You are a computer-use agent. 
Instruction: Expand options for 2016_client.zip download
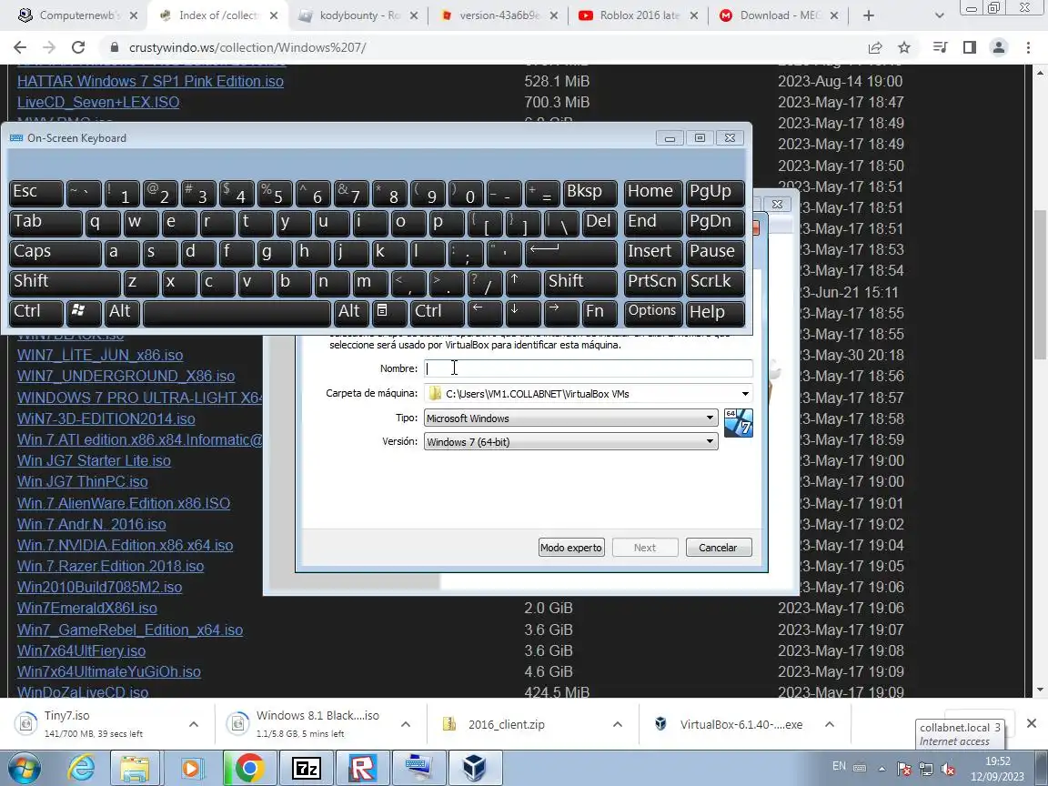pos(618,724)
